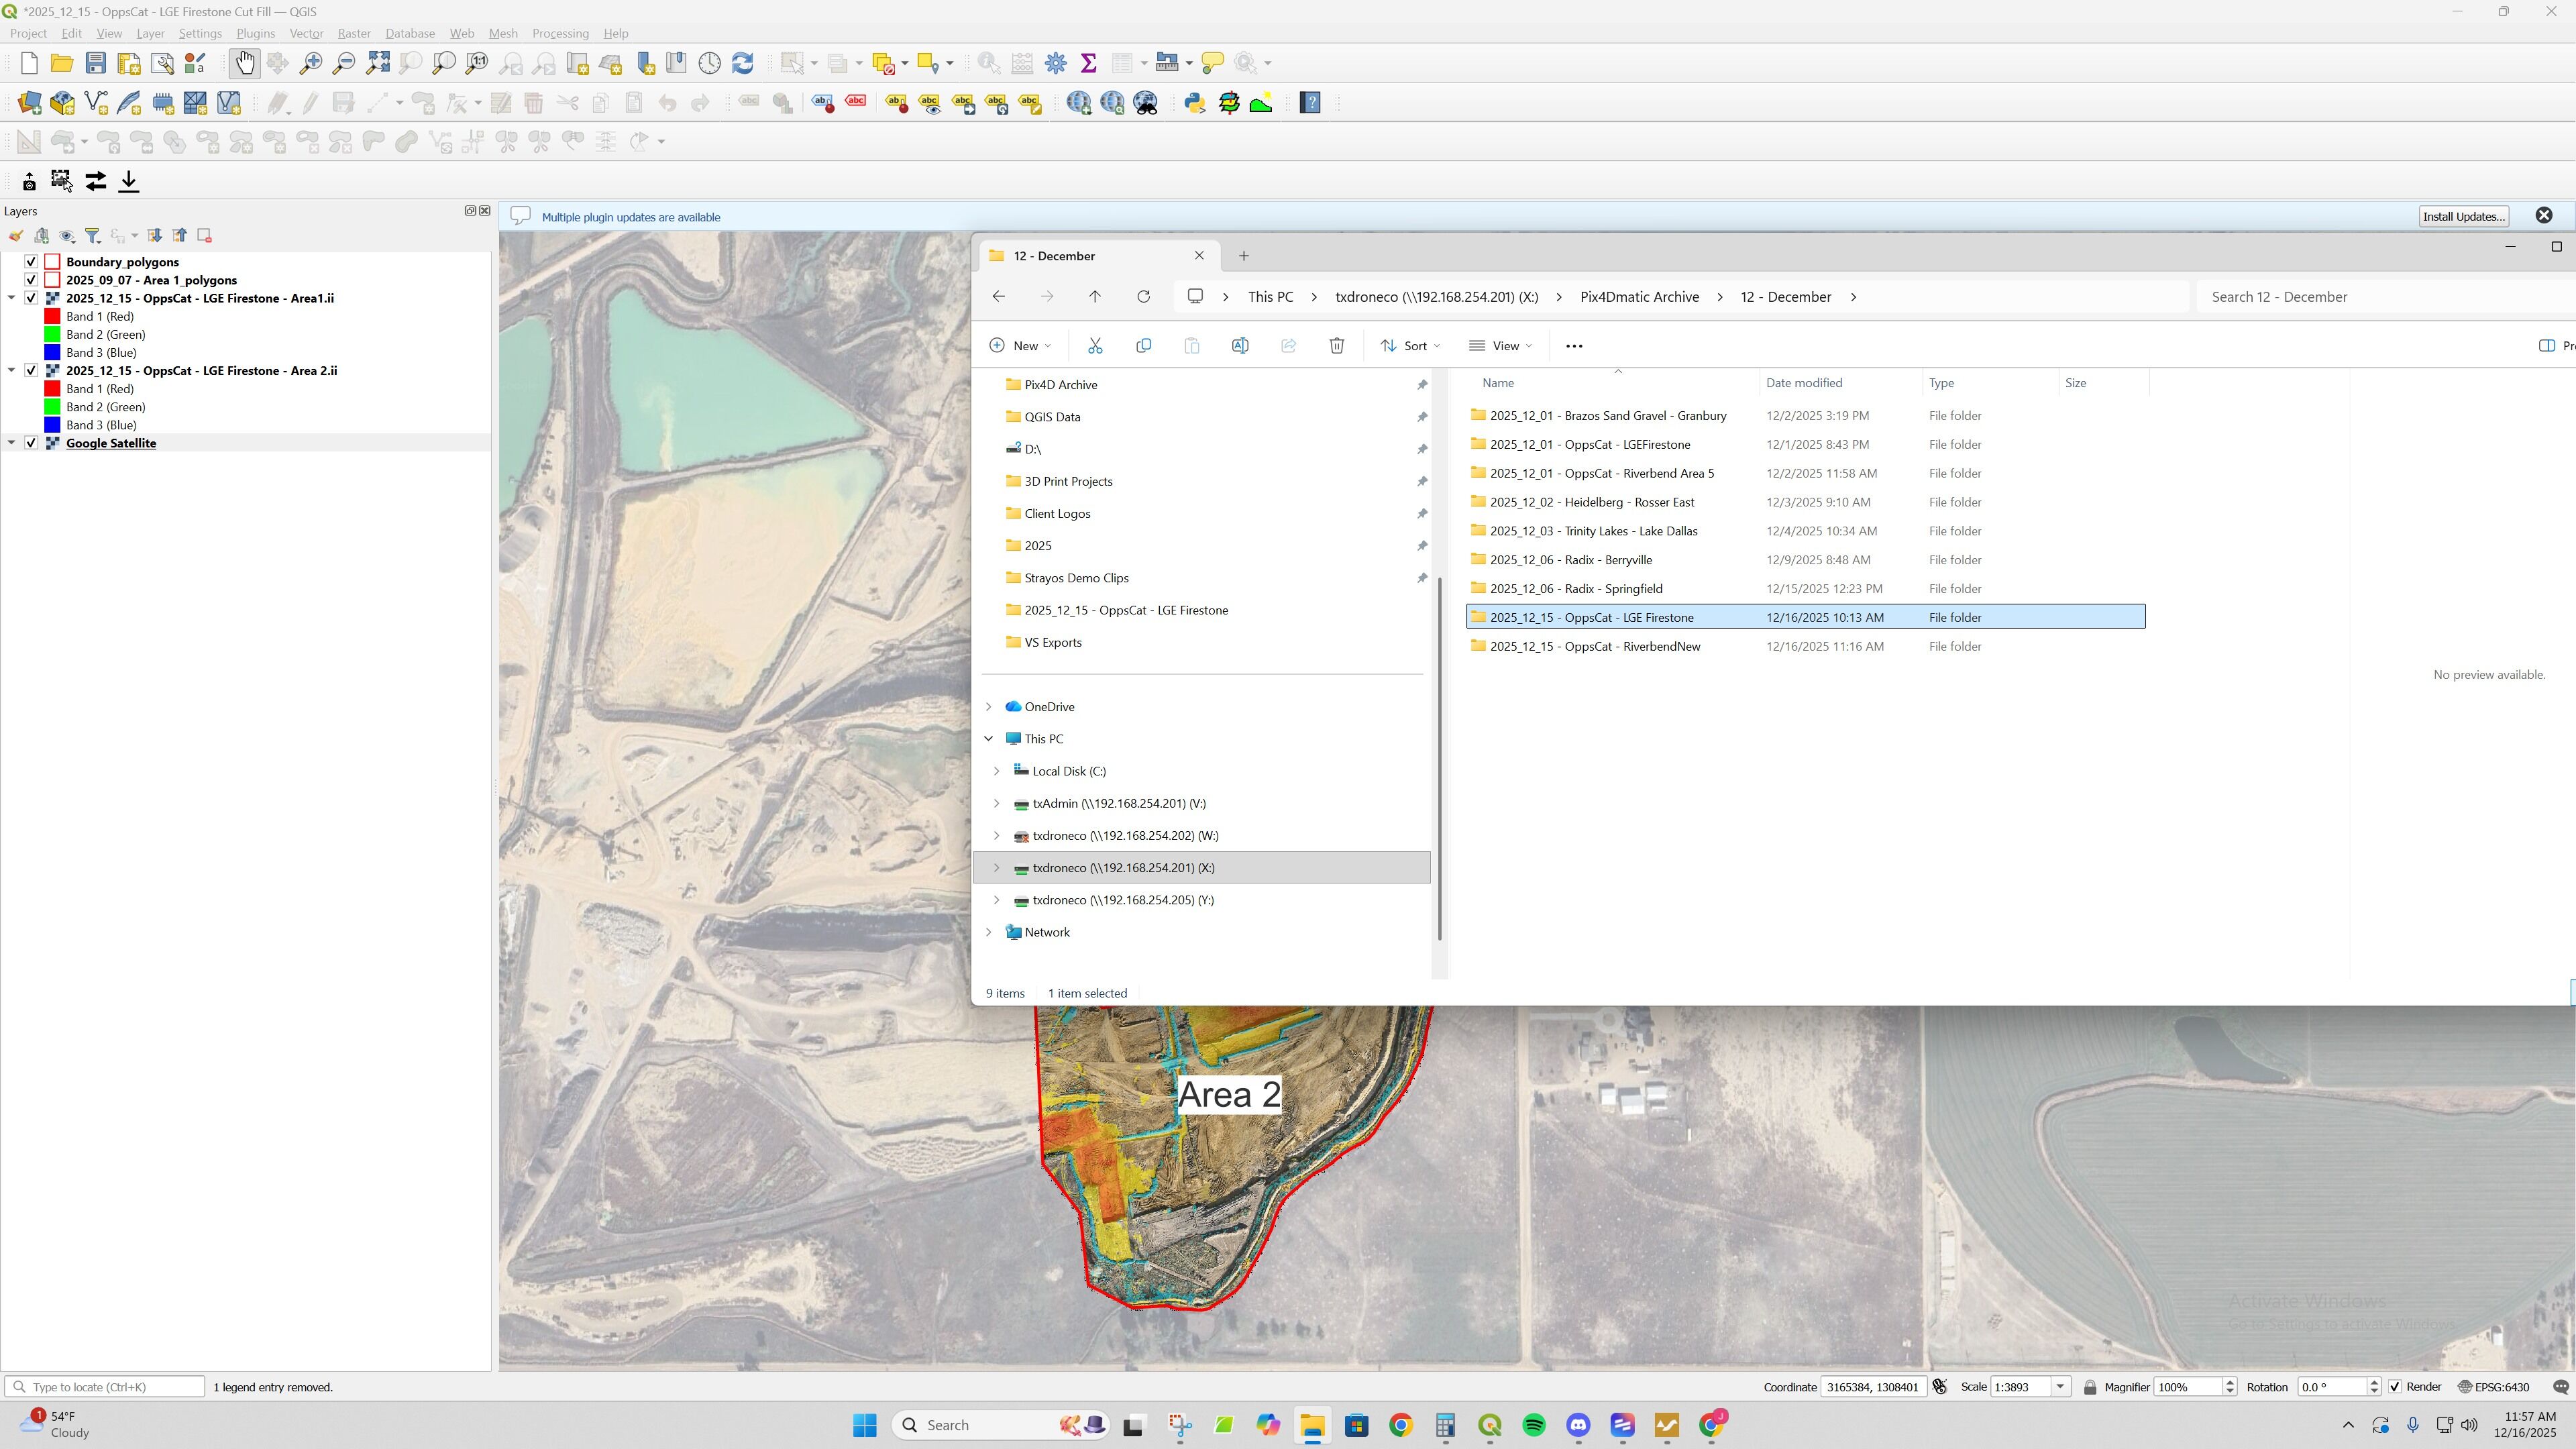Open the Layer Styling panel brush icon

click(15, 236)
